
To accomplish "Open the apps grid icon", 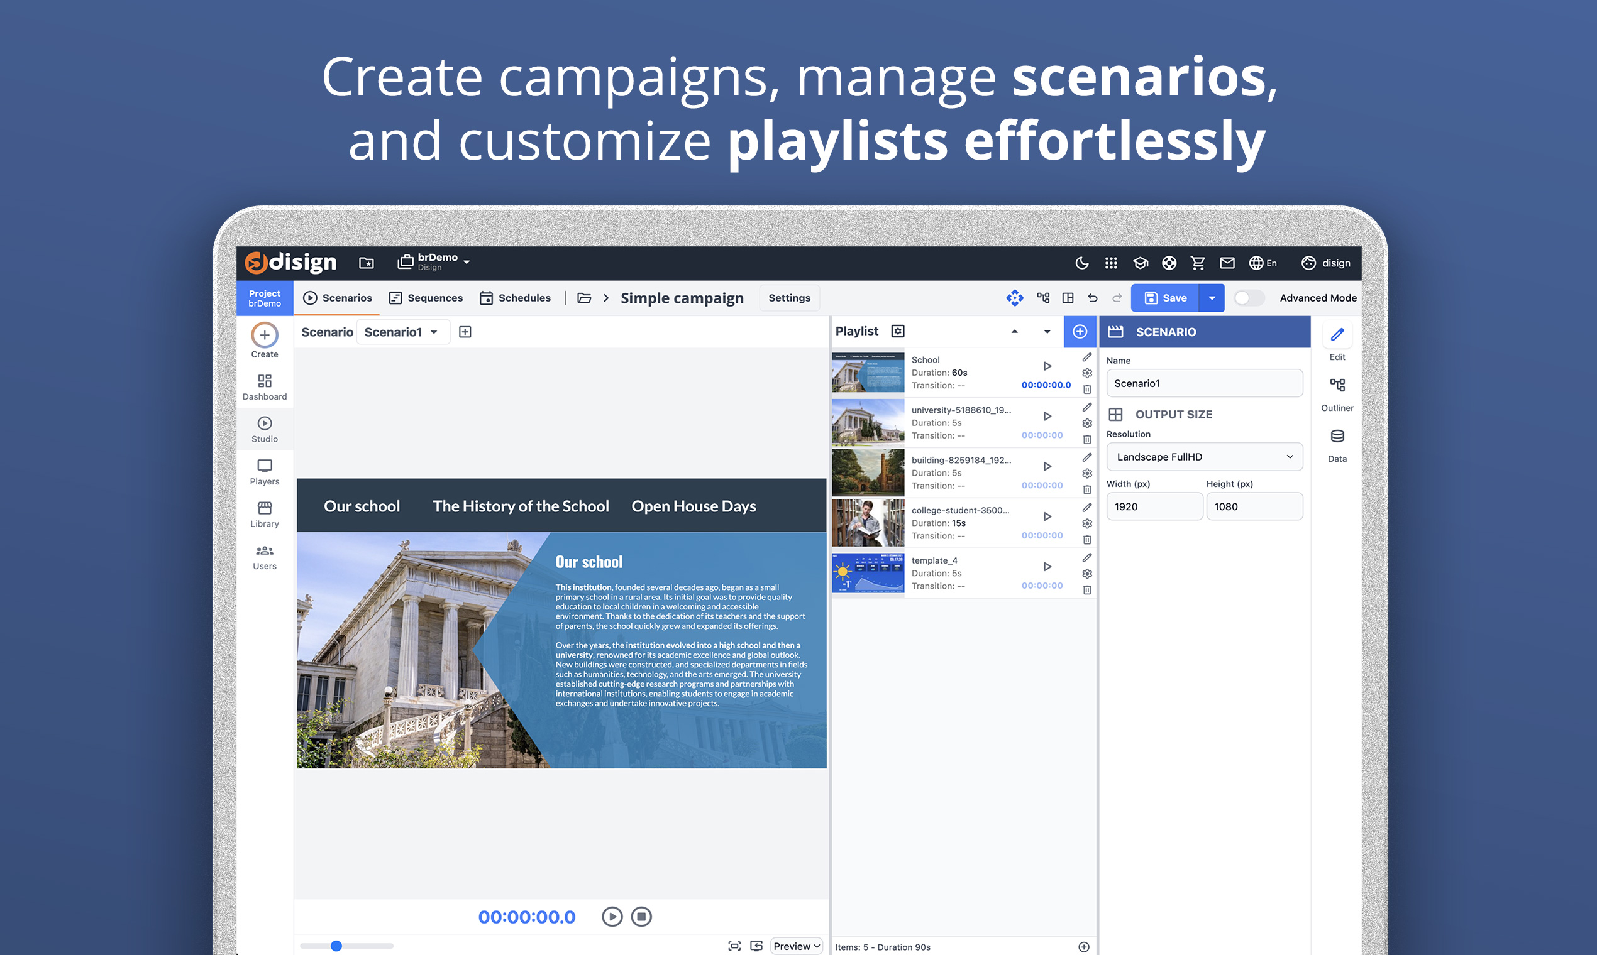I will click(1111, 263).
